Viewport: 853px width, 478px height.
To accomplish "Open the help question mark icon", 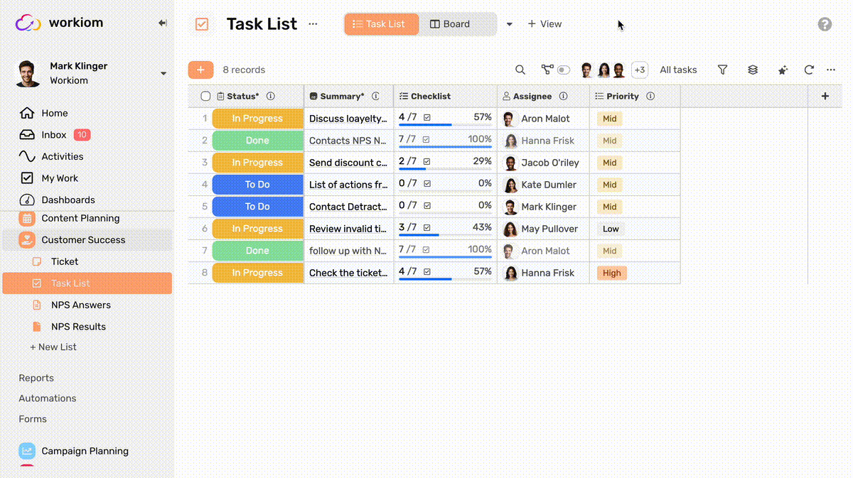I will point(825,24).
